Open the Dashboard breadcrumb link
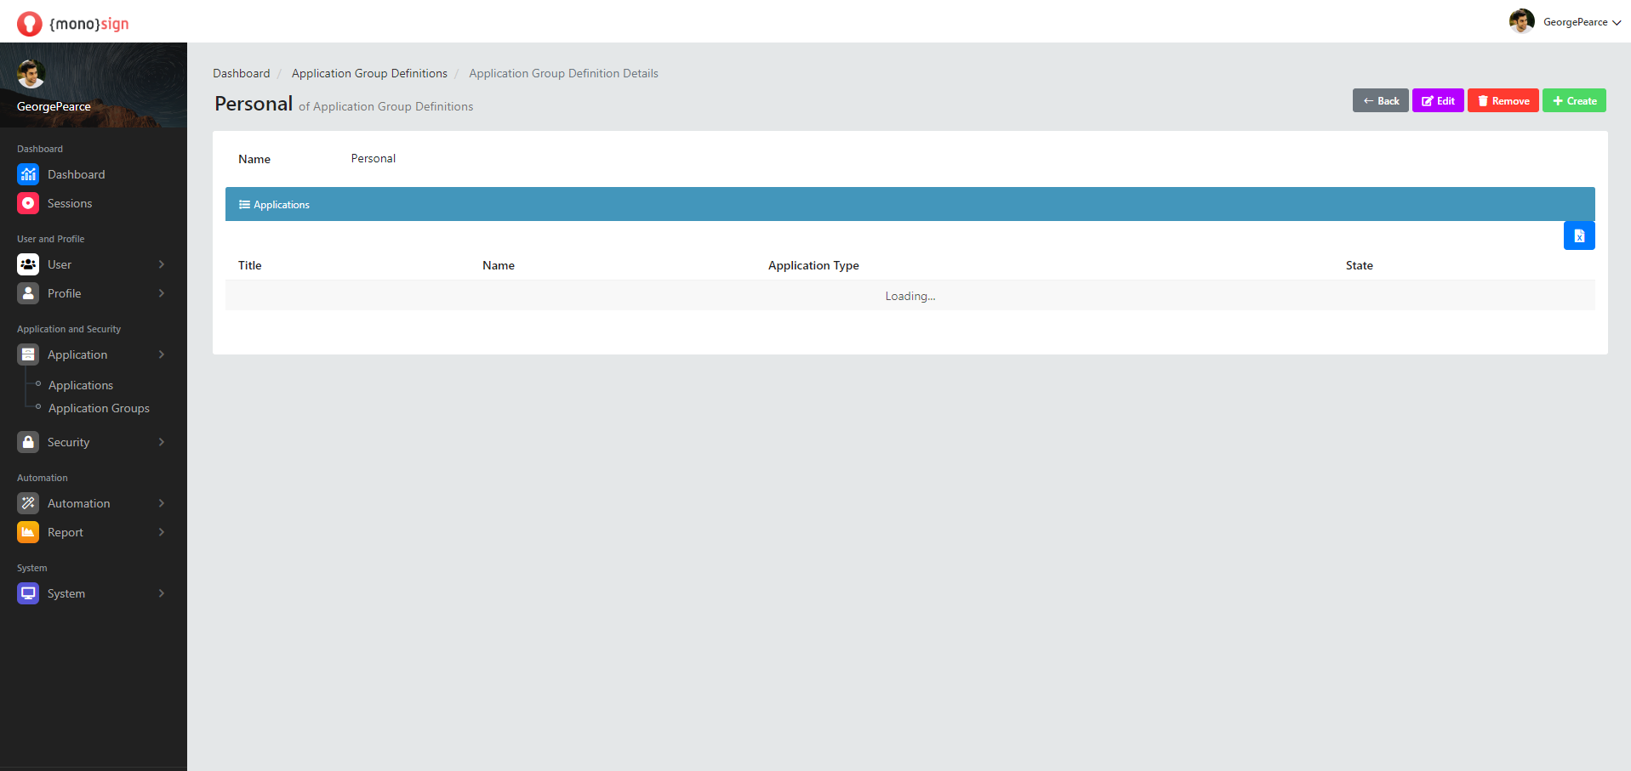This screenshot has width=1631, height=771. pos(242,73)
